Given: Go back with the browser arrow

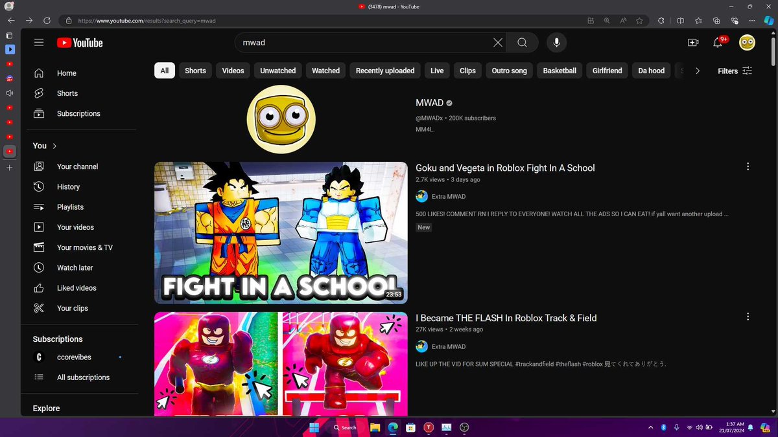Looking at the screenshot, I should point(11,21).
